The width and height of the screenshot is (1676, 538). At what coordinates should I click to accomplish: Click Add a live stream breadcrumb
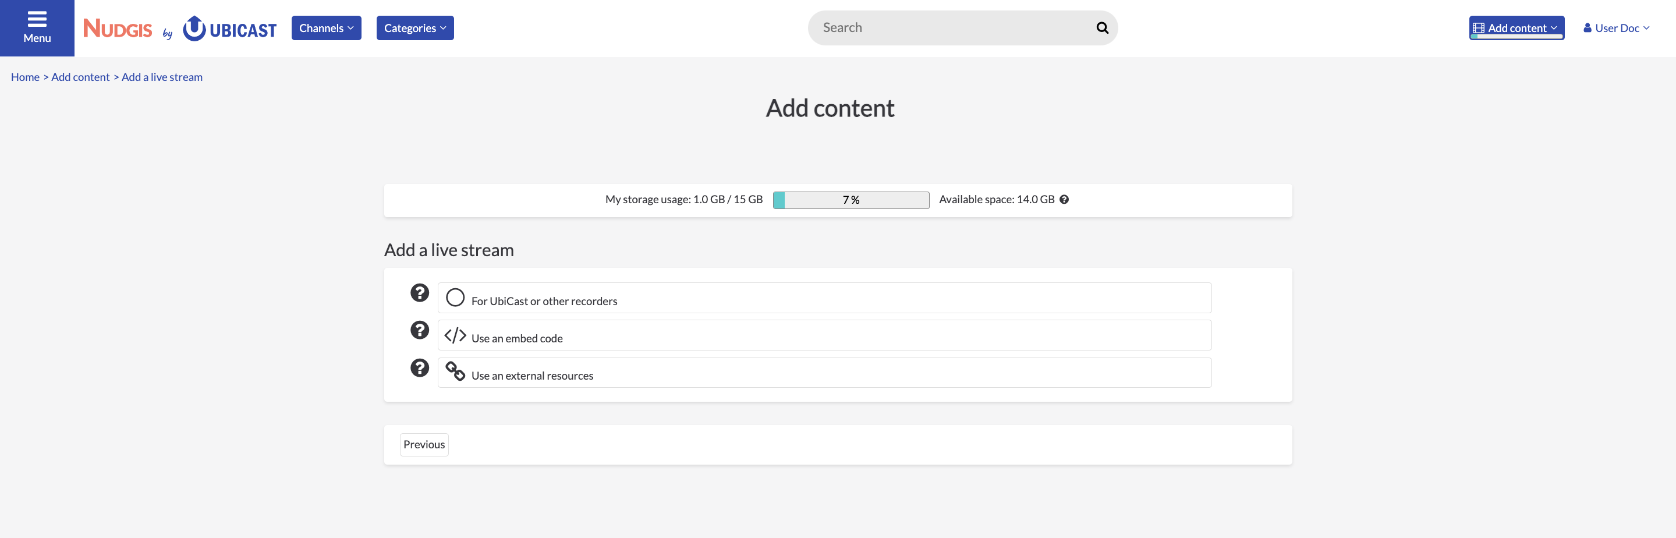point(162,77)
